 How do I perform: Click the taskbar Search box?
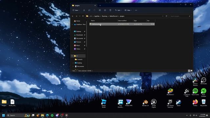[x=18, y=115]
